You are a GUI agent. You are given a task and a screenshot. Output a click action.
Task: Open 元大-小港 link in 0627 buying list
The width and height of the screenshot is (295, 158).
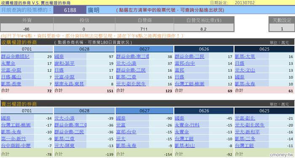pyautogui.click(x=126, y=63)
